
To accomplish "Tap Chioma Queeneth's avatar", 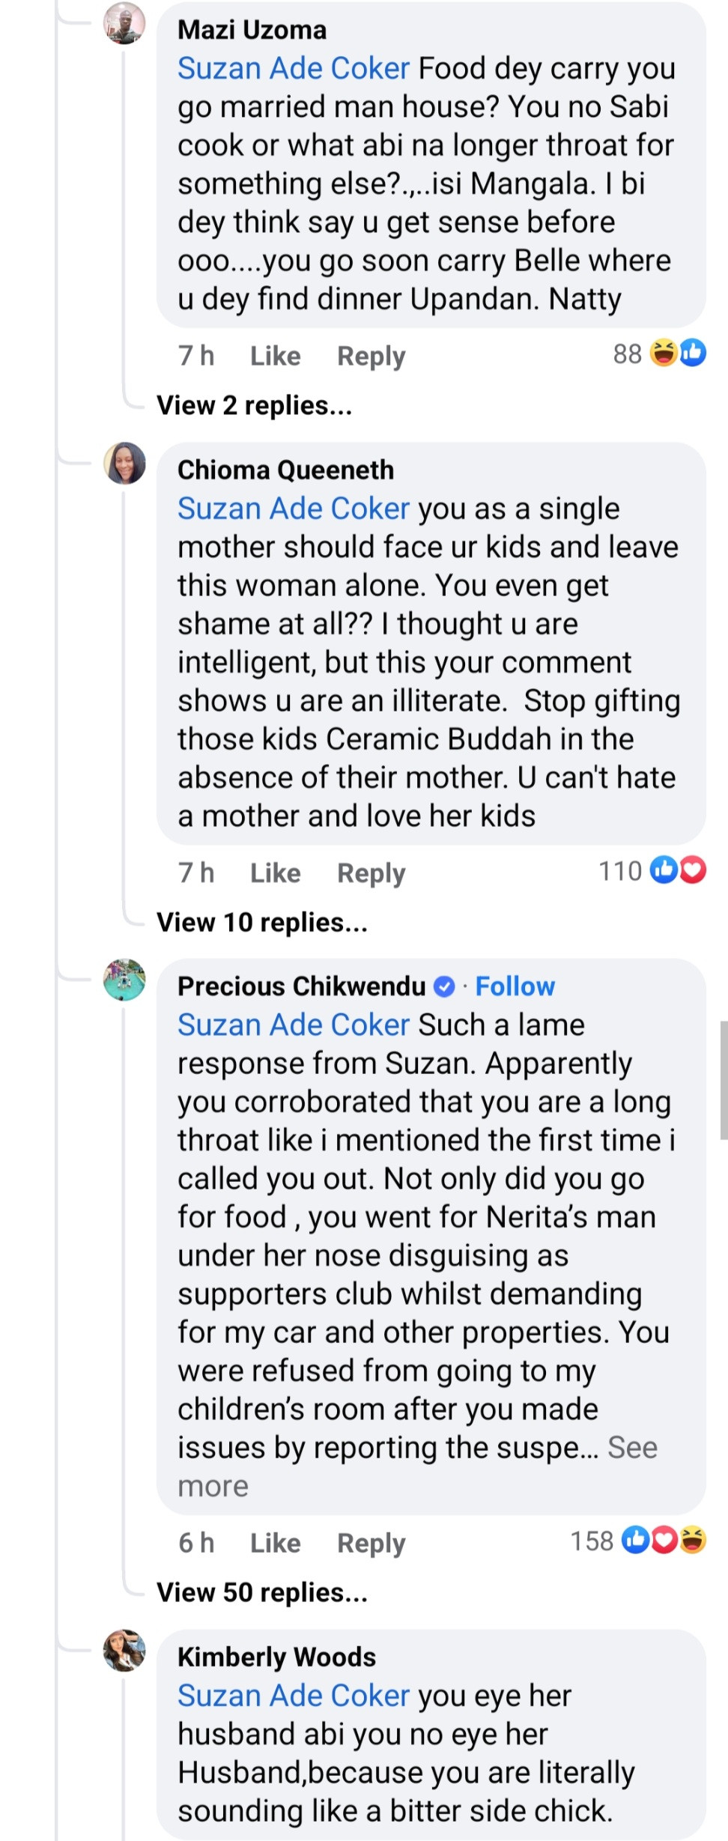I will [124, 463].
